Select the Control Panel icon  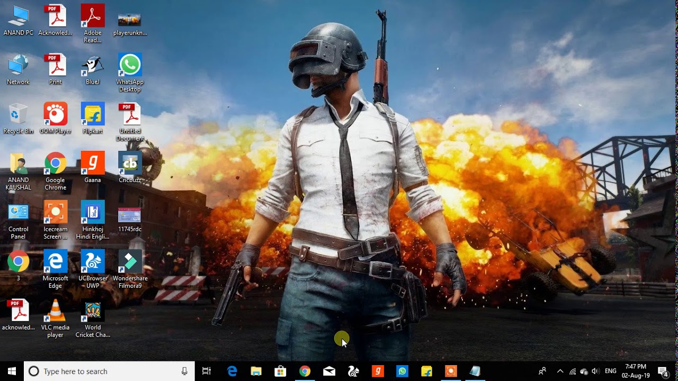click(x=18, y=221)
